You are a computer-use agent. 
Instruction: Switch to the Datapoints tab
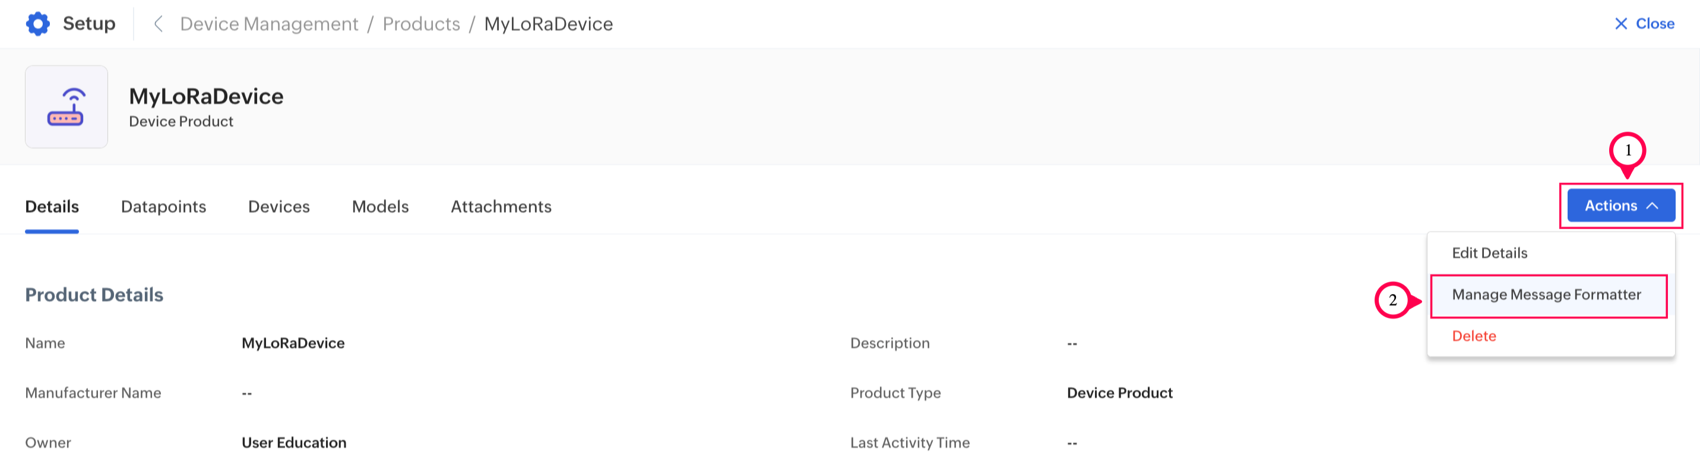(163, 207)
